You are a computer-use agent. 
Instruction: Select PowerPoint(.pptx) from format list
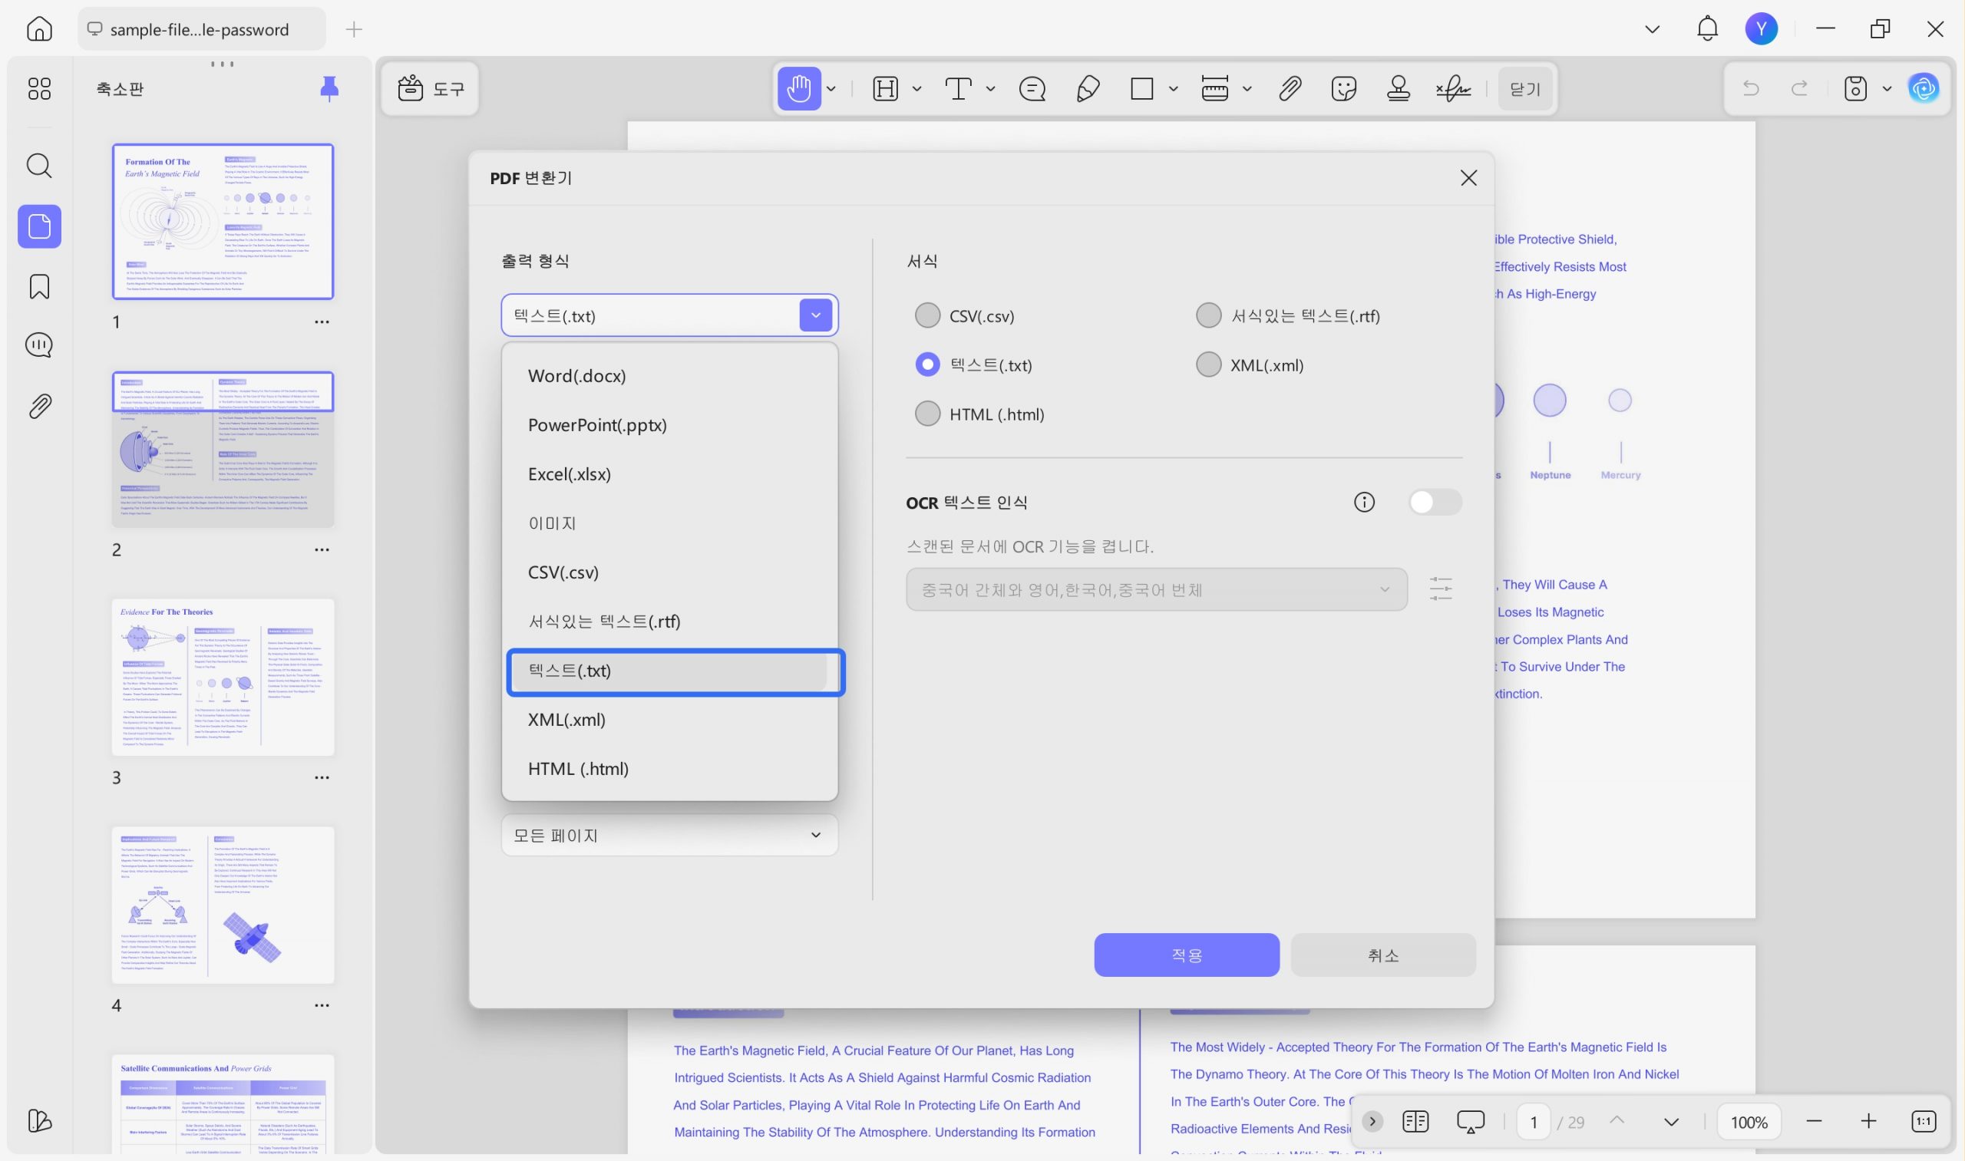pyautogui.click(x=669, y=425)
